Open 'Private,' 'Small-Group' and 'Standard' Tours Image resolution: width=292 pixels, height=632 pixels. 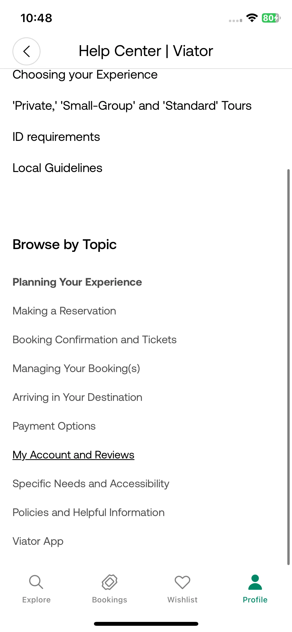(132, 106)
